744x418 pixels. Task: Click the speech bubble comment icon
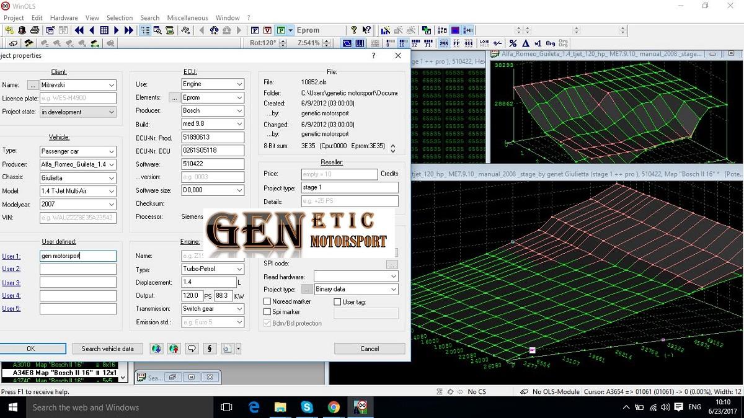pos(192,349)
